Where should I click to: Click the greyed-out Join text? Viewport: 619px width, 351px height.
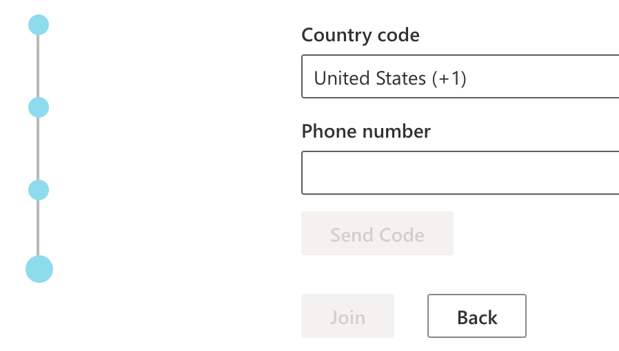point(347,317)
